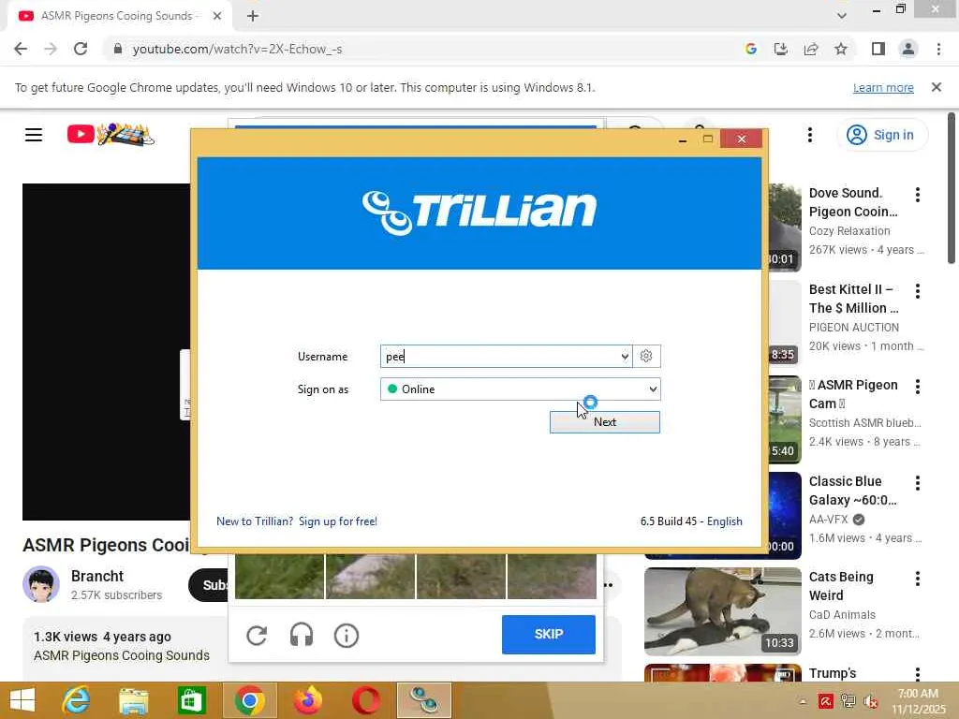Open the Username dropdown arrow in Trillian
Image resolution: width=959 pixels, height=719 pixels.
pos(625,357)
